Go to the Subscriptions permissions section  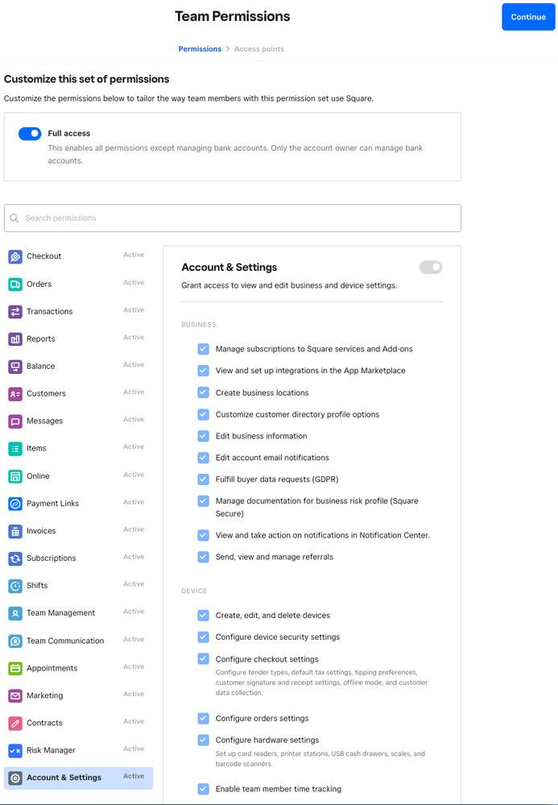click(51, 558)
